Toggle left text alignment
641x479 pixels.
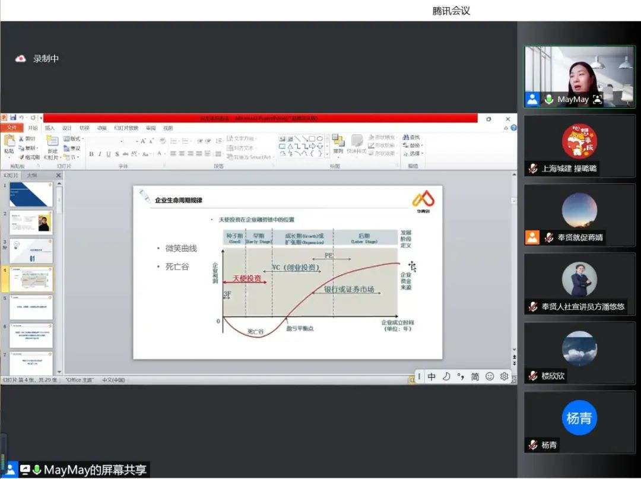(x=173, y=154)
